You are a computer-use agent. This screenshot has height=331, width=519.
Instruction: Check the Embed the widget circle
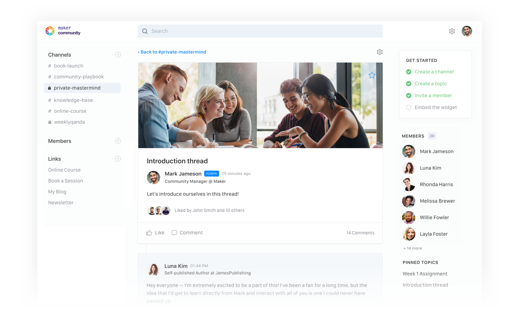point(409,107)
